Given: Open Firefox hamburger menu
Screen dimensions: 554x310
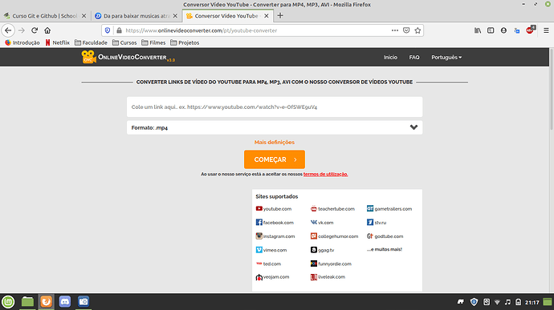Looking at the screenshot, I should click(546, 30).
